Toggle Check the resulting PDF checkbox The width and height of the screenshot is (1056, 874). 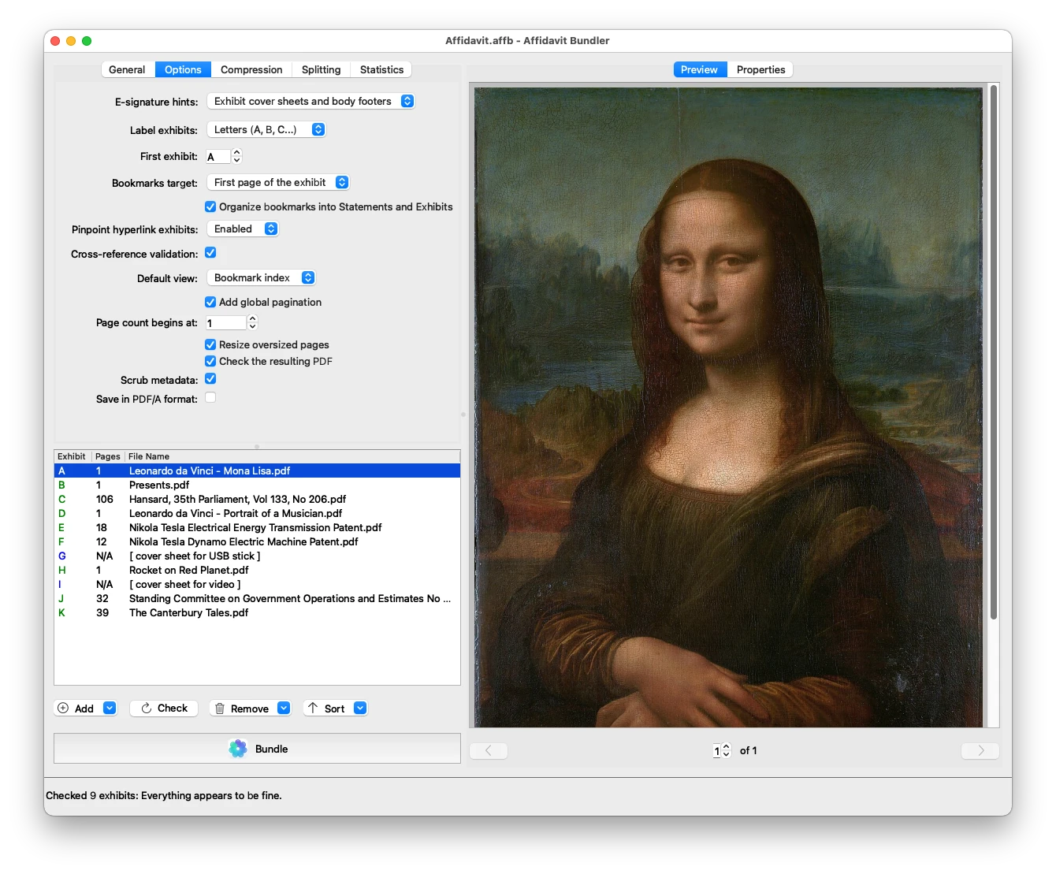click(210, 362)
